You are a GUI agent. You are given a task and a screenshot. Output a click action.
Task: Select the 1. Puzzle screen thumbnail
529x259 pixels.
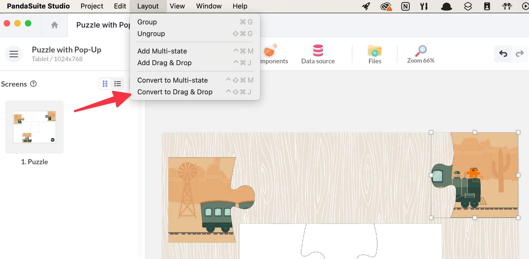pos(34,127)
